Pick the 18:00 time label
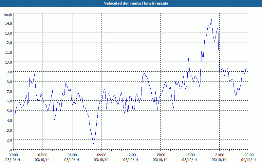This screenshot has height=163, width=262. pyautogui.click(x=190, y=155)
